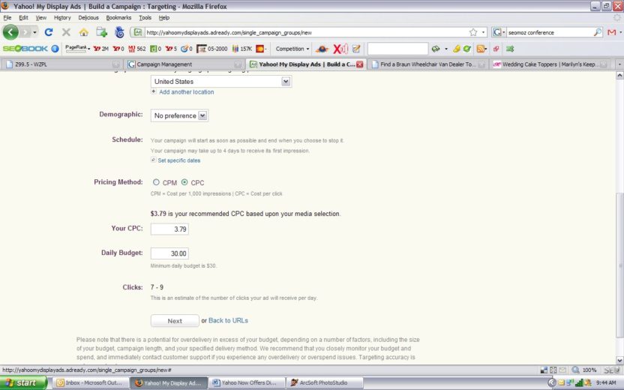Open the United States location dropdown

(x=220, y=82)
